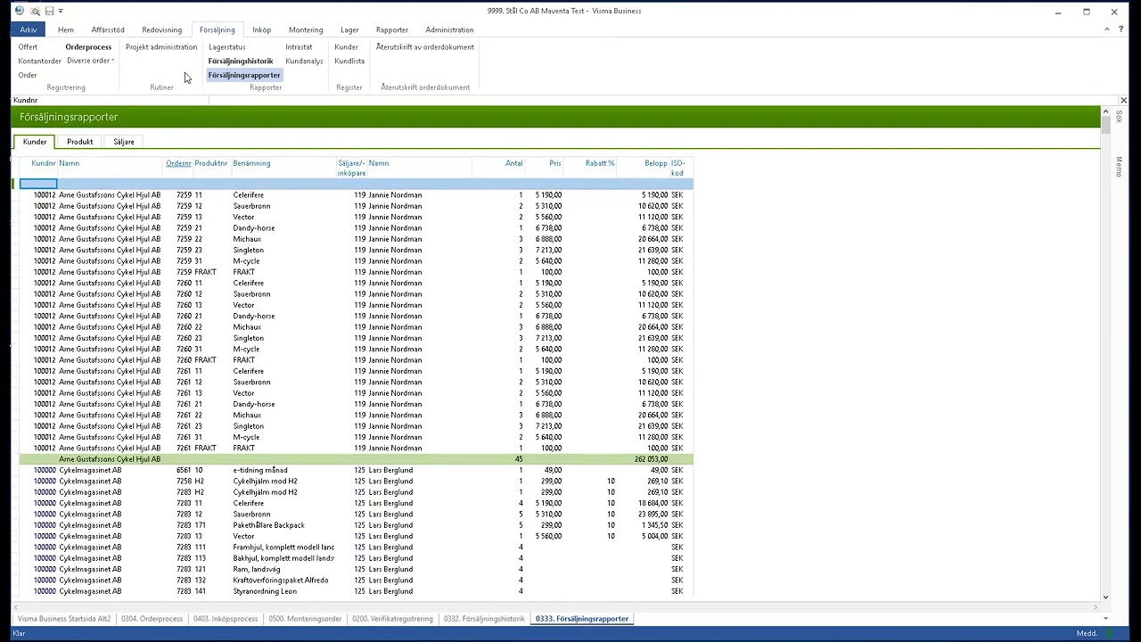Click the Visma Business application logo icon

point(20,11)
